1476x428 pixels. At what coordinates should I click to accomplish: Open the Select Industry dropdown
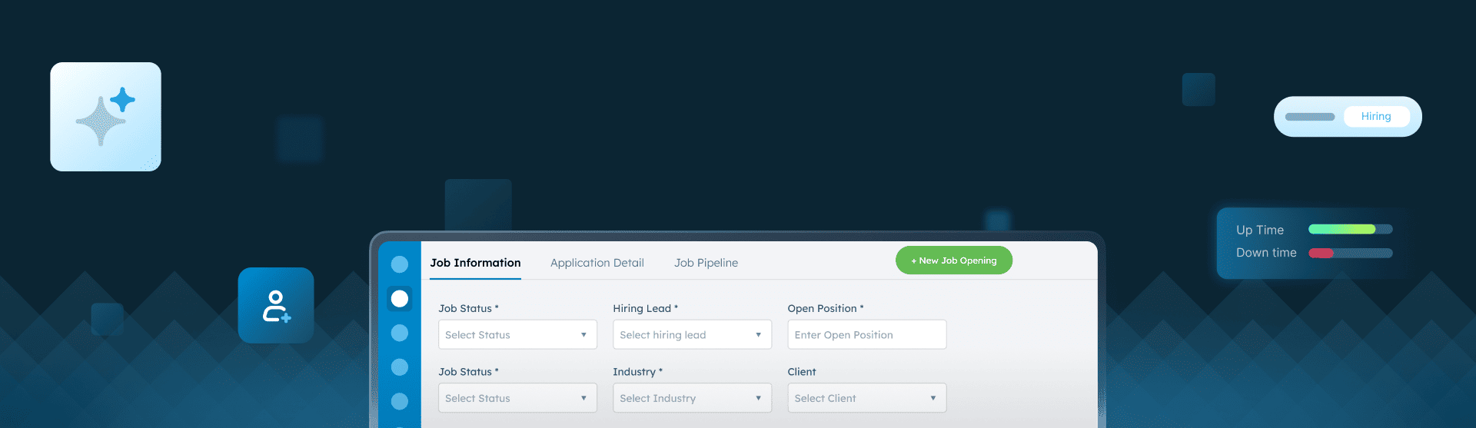(x=692, y=398)
